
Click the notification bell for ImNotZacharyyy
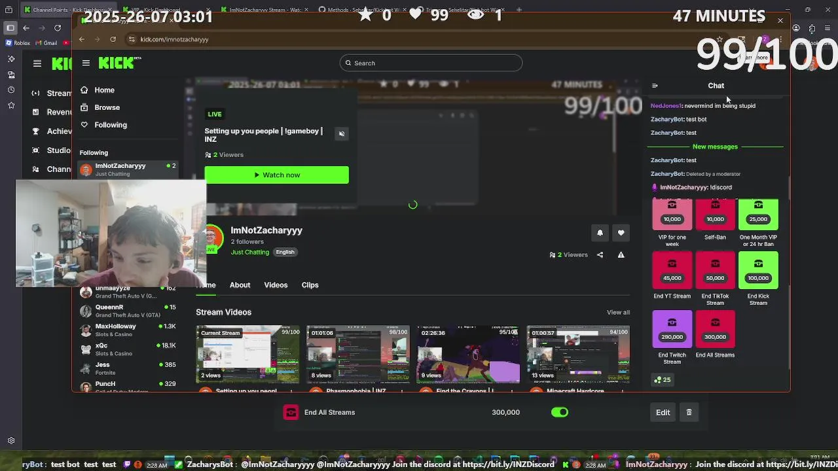tap(600, 233)
